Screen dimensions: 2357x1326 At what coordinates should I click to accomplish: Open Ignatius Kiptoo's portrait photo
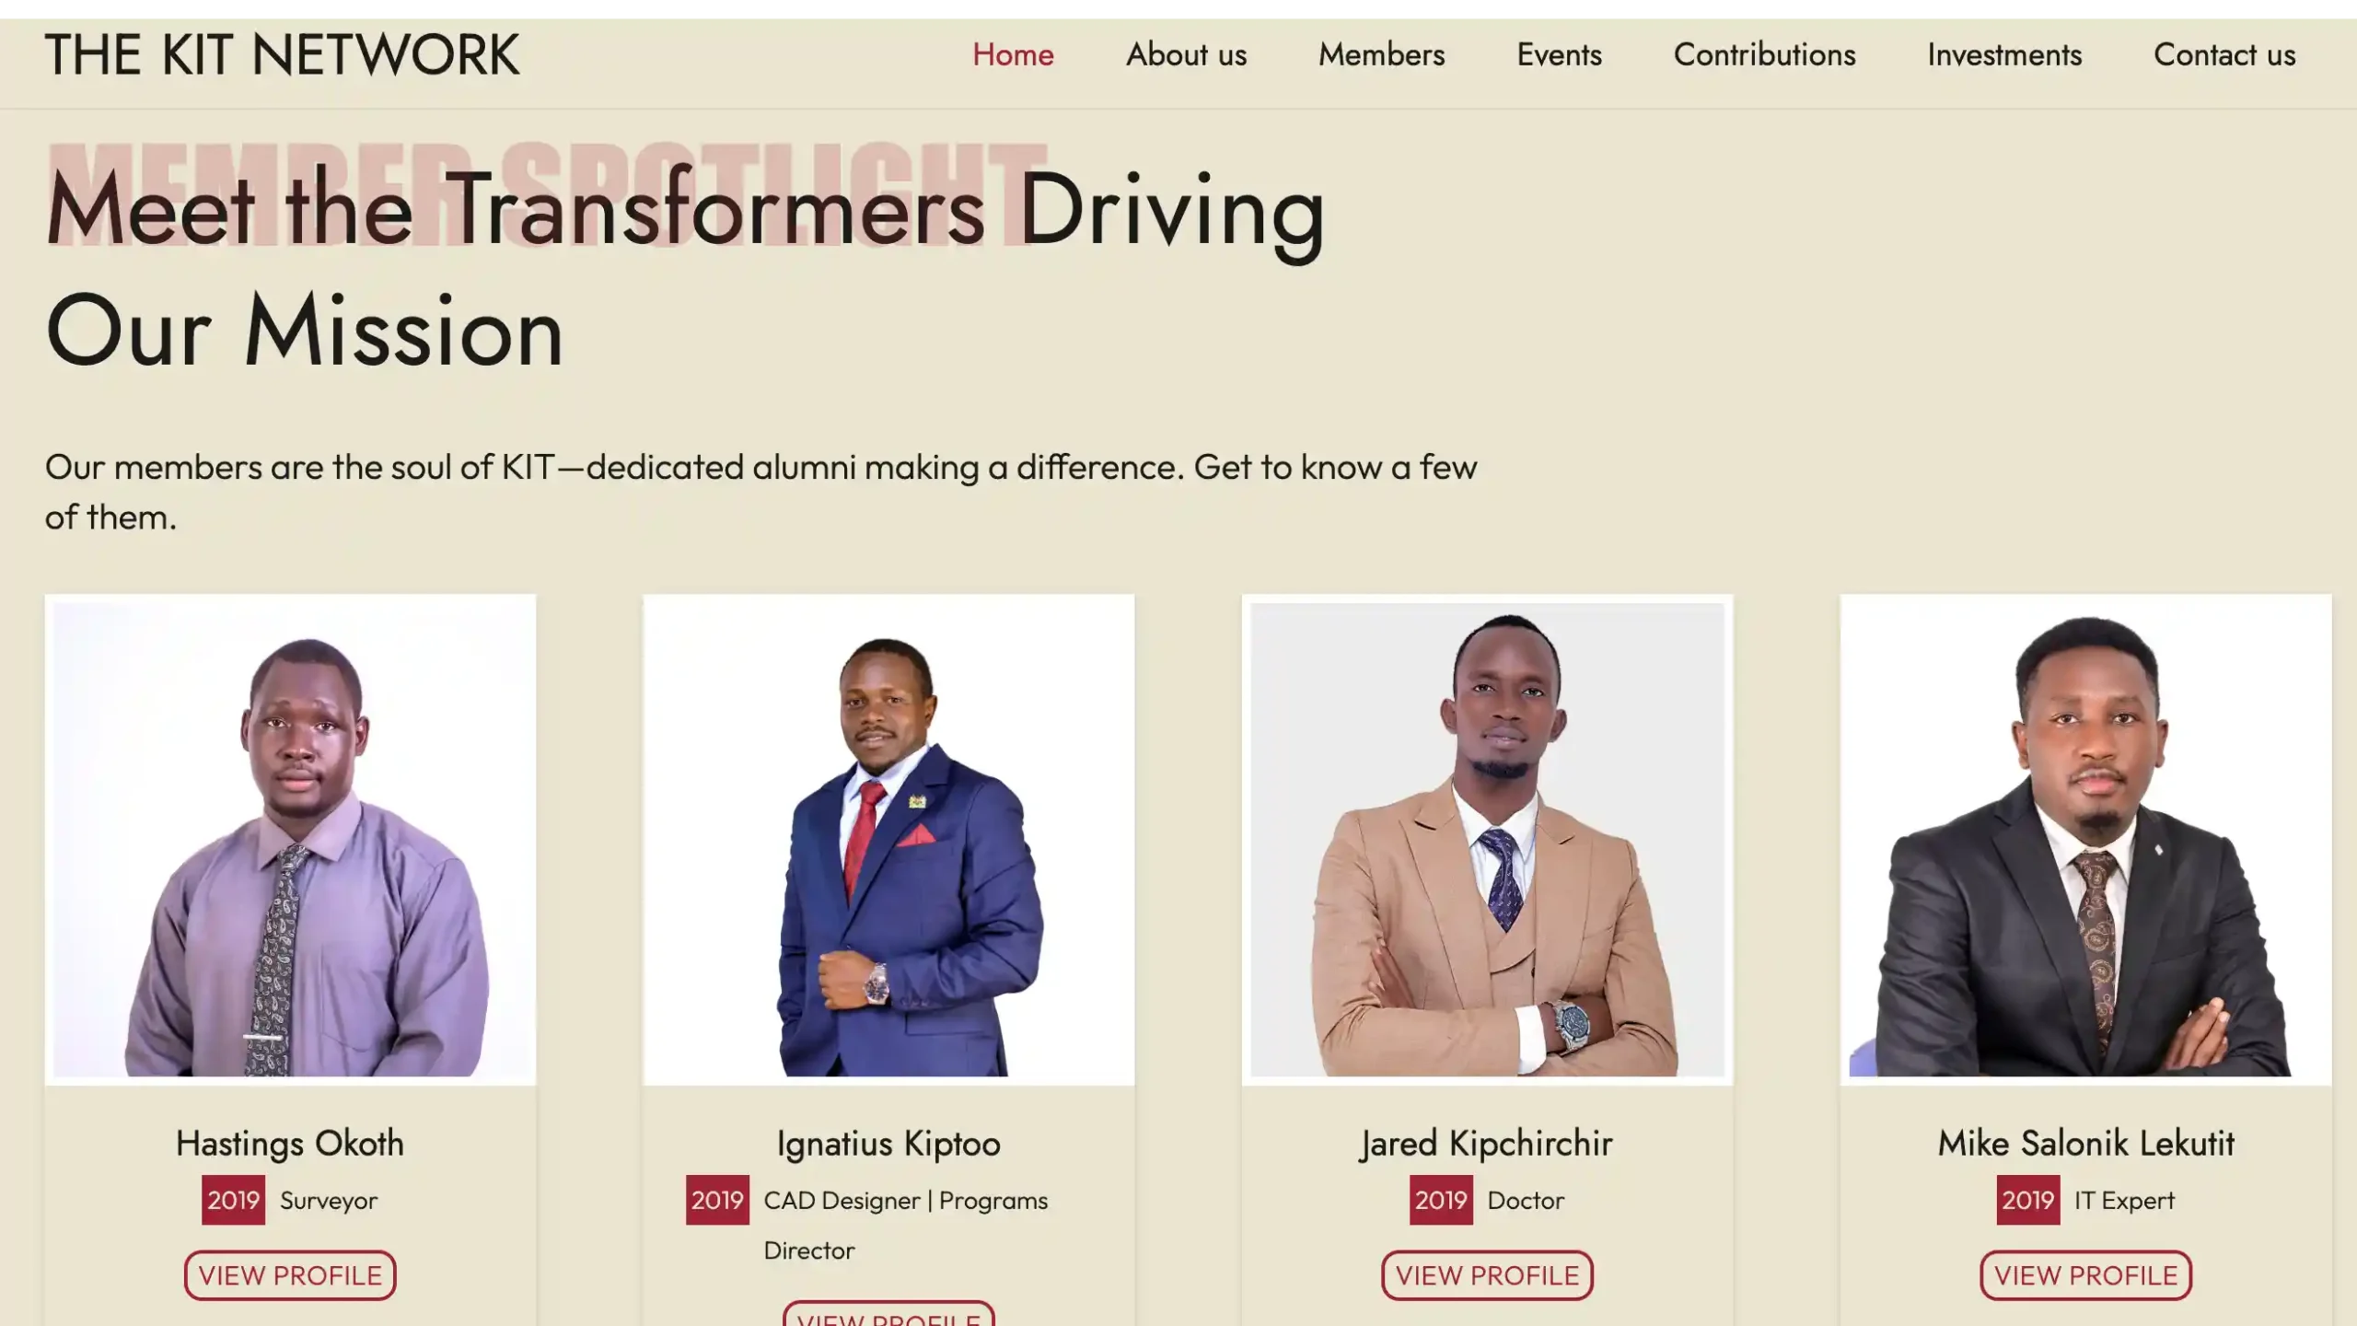point(888,840)
